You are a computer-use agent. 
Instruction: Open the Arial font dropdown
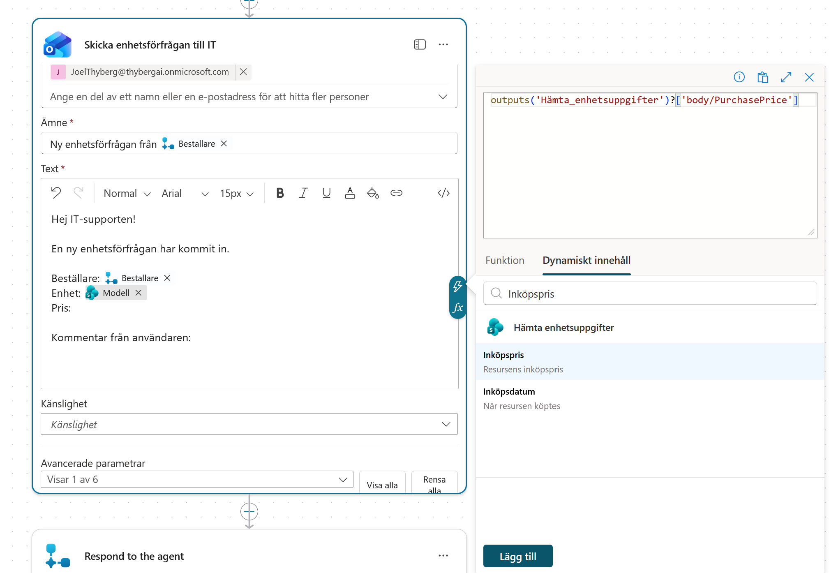tap(185, 193)
